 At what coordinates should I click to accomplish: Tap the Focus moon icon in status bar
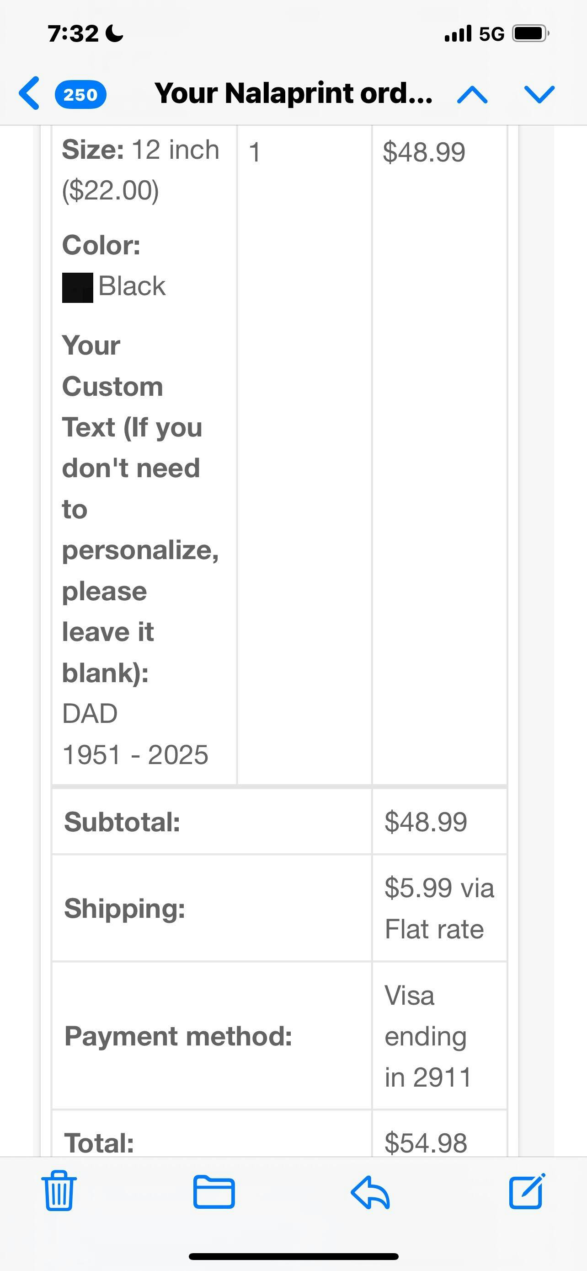click(115, 33)
